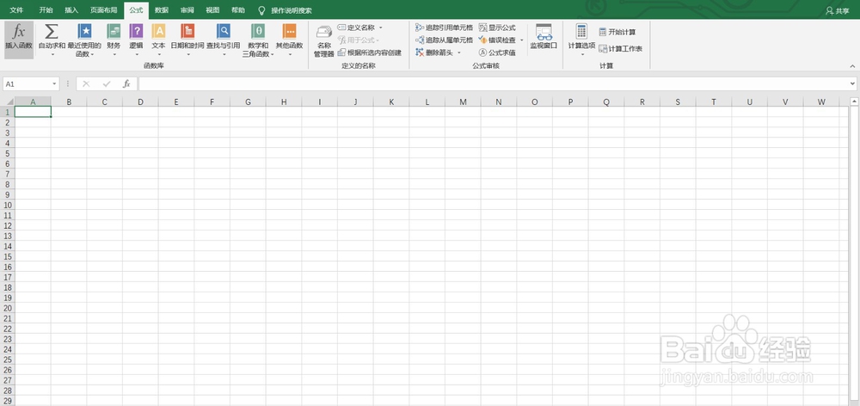Open More Functions (其他函数) menu
The width and height of the screenshot is (860, 406).
289,40
